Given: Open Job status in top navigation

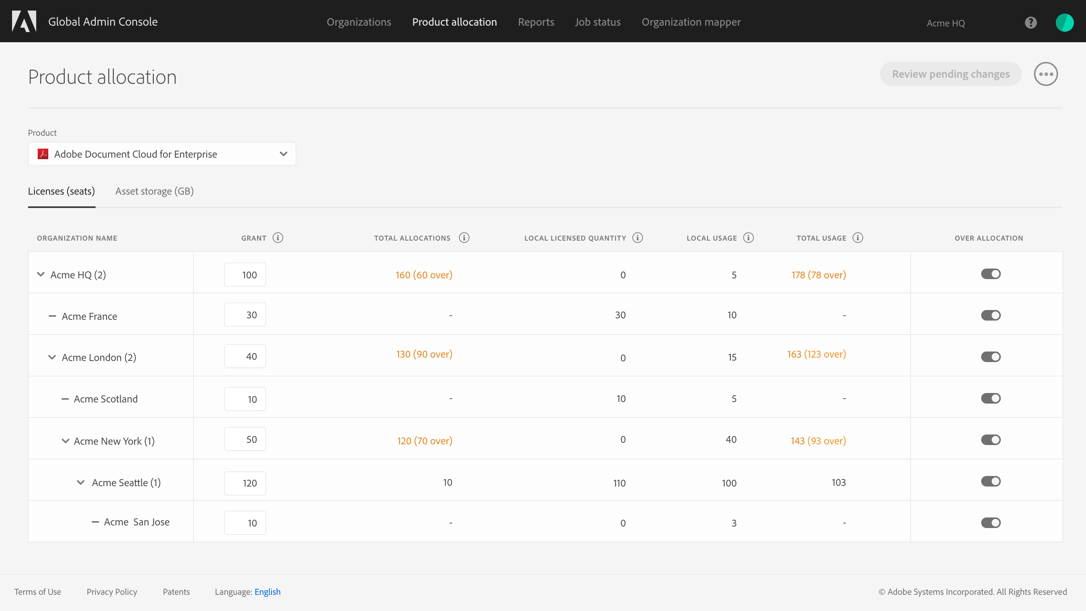Looking at the screenshot, I should pos(598,22).
